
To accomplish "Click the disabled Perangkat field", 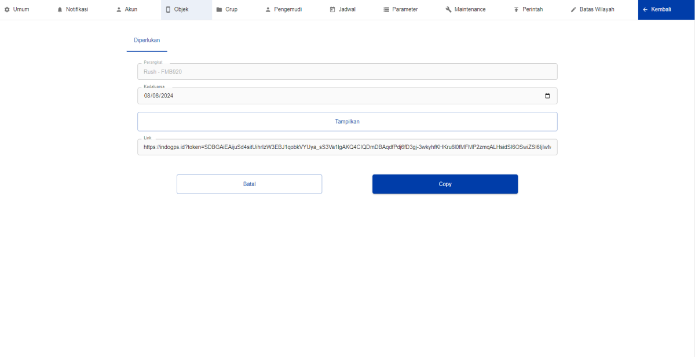I will tap(348, 72).
